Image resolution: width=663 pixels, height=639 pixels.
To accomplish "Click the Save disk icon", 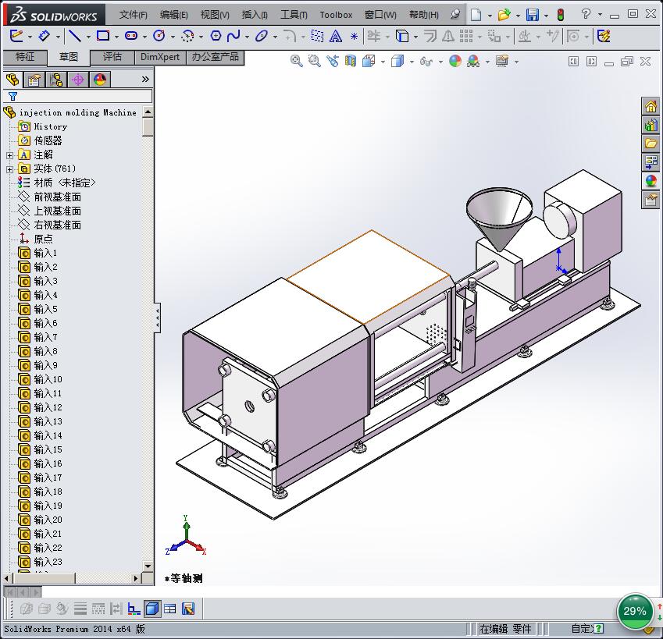I will tap(532, 15).
